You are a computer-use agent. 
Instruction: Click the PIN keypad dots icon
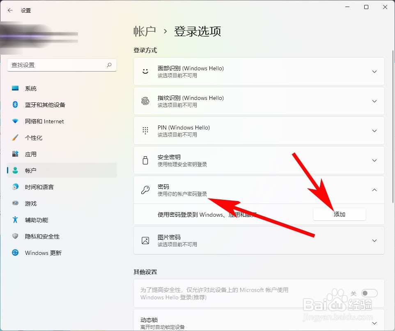point(145,130)
